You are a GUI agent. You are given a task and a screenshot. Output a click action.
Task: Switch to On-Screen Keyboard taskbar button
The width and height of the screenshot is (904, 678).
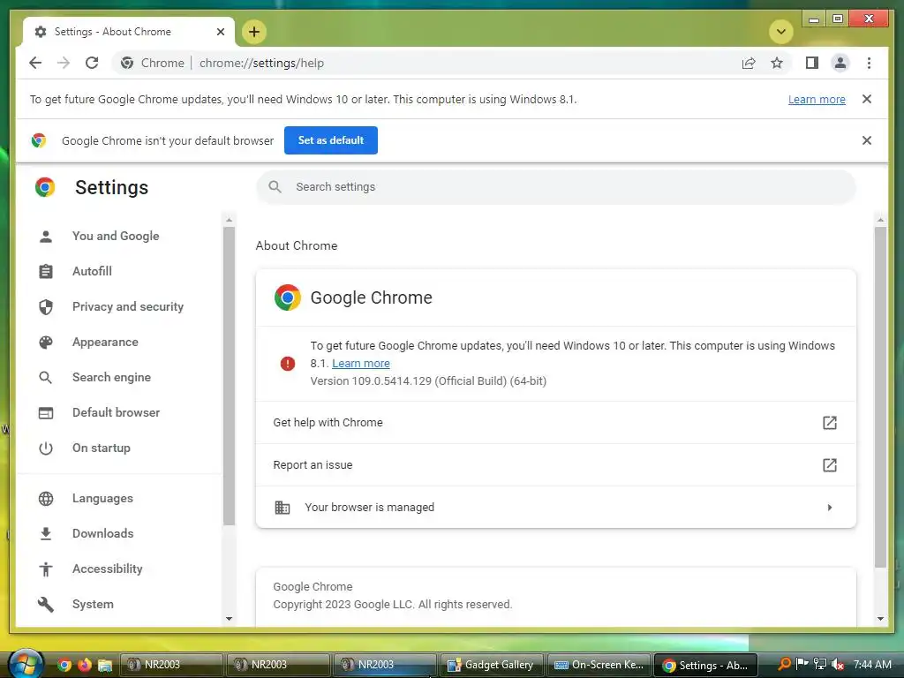tap(599, 665)
